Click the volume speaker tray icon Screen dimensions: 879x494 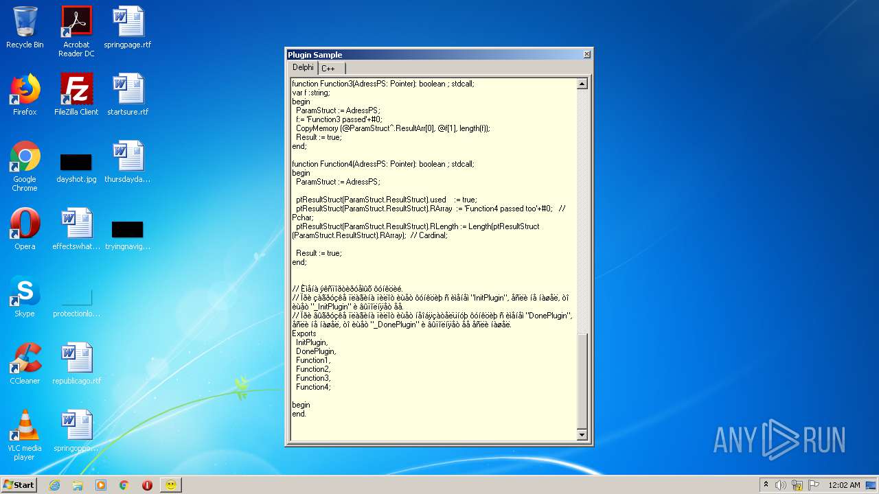(x=781, y=485)
